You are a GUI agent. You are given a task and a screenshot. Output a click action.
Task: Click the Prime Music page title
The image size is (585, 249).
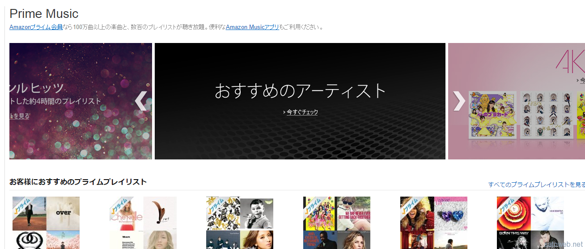[x=44, y=13]
